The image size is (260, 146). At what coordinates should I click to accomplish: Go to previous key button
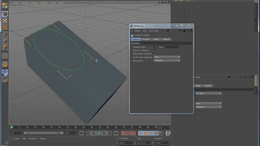coord(89,133)
